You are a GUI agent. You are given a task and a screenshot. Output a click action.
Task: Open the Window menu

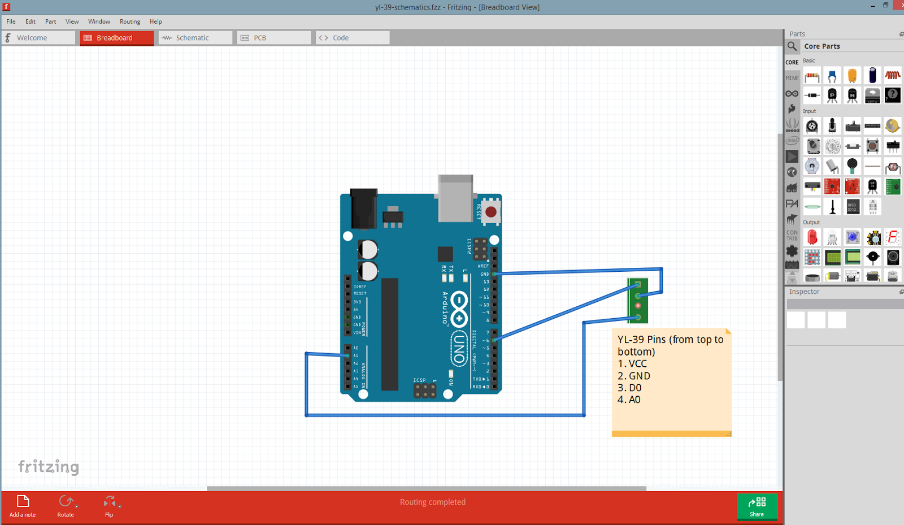click(99, 21)
